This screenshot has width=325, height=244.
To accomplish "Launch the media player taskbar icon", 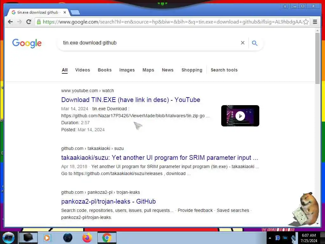I will pyautogui.click(x=47, y=238).
